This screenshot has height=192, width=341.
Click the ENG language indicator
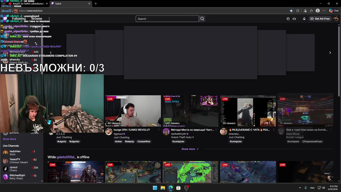point(312,188)
